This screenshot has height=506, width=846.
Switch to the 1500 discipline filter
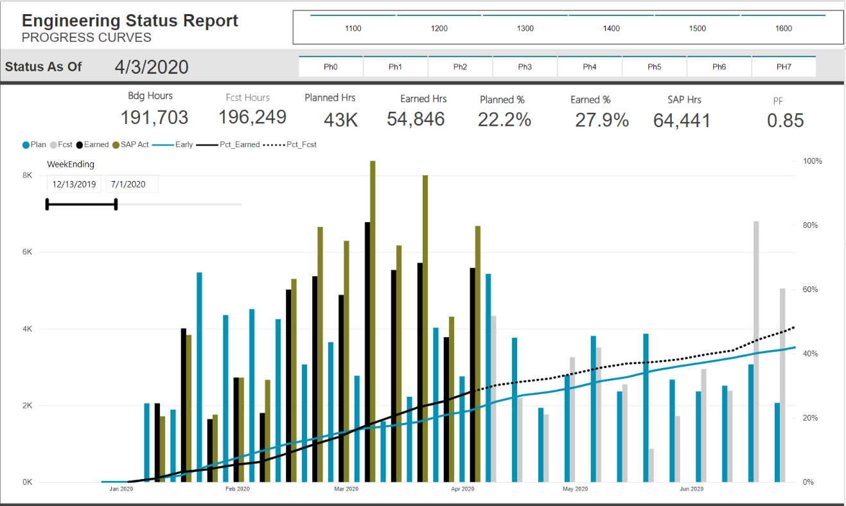click(x=697, y=28)
